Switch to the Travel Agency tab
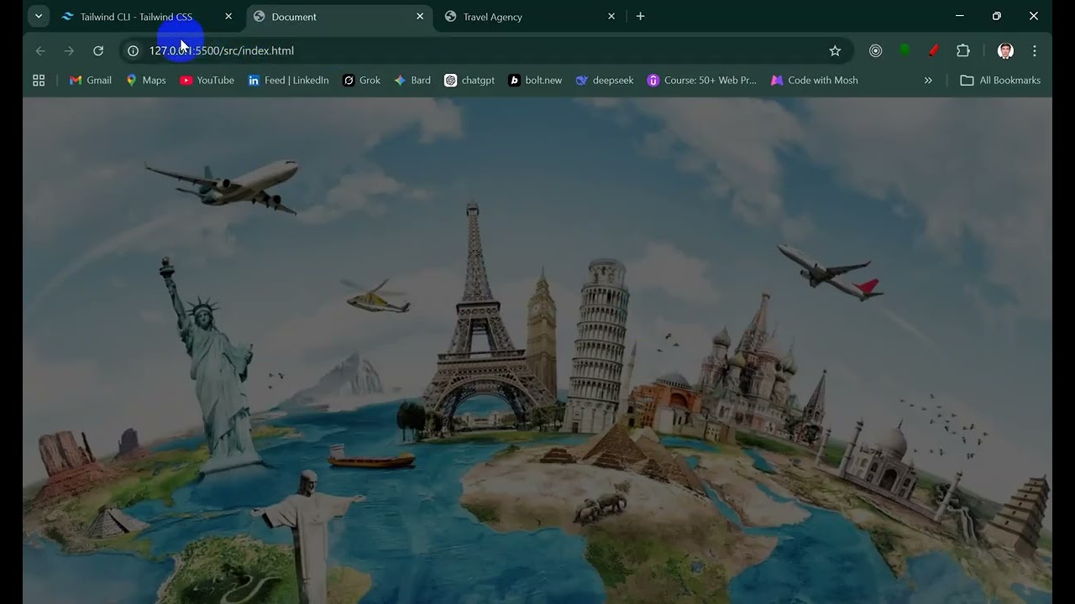The width and height of the screenshot is (1075, 604). [x=531, y=17]
